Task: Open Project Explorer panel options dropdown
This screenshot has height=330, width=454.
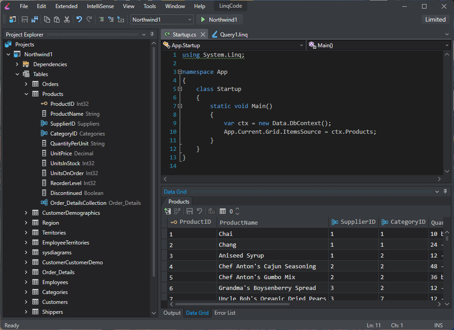Action: click(x=144, y=35)
